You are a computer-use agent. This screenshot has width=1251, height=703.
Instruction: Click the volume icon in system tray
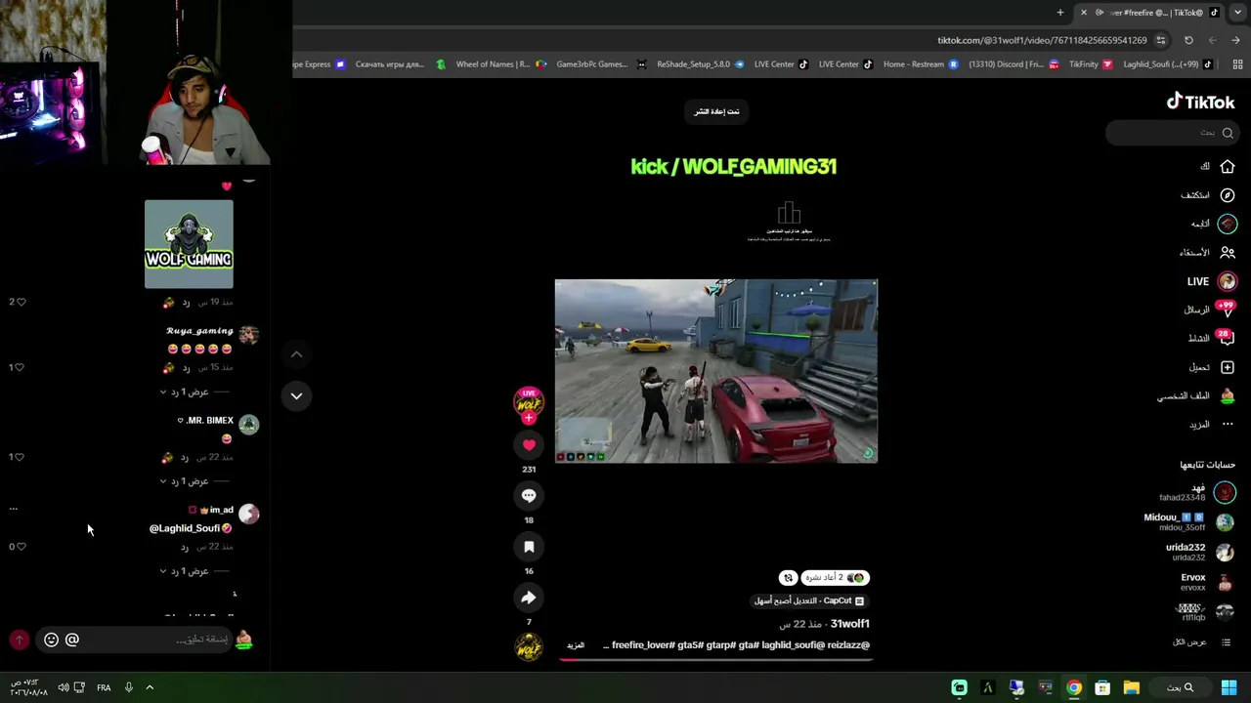click(x=63, y=687)
